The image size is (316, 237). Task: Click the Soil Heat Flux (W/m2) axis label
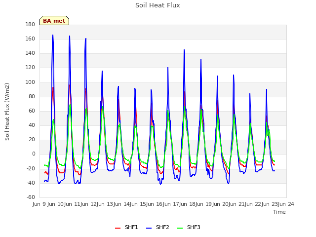click(x=7, y=112)
